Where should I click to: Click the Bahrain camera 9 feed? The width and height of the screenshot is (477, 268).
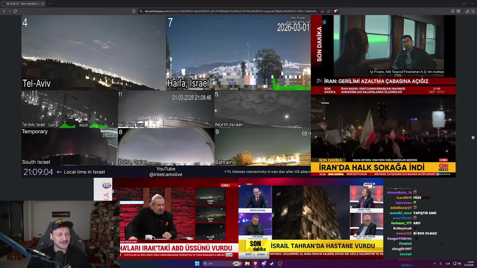tap(262, 147)
